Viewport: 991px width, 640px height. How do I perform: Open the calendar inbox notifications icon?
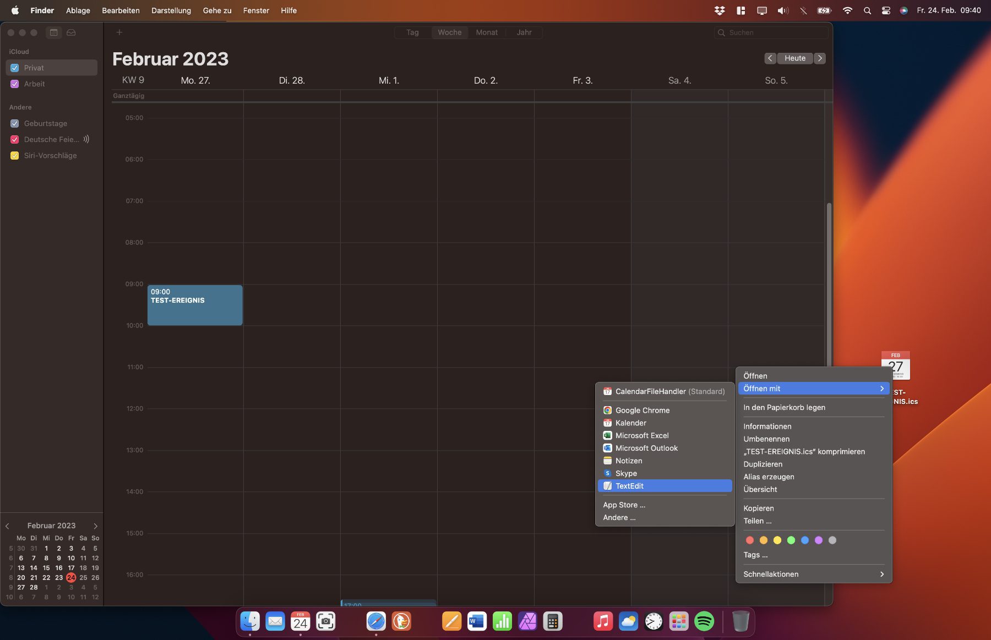(71, 32)
